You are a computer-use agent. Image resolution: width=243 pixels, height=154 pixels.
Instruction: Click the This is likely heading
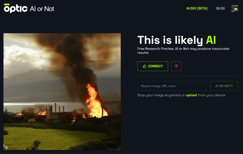(170, 40)
